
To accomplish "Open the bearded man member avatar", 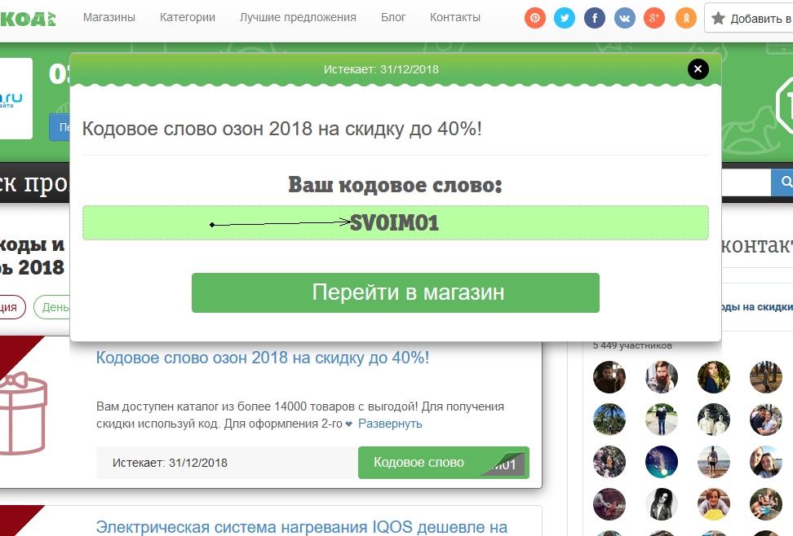I will pyautogui.click(x=662, y=377).
